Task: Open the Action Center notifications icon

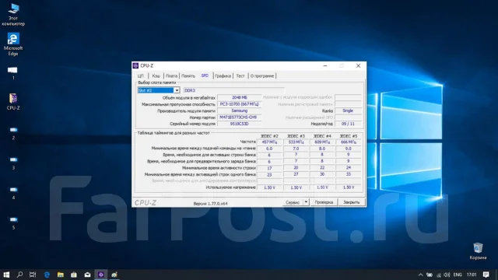Action: click(x=486, y=275)
